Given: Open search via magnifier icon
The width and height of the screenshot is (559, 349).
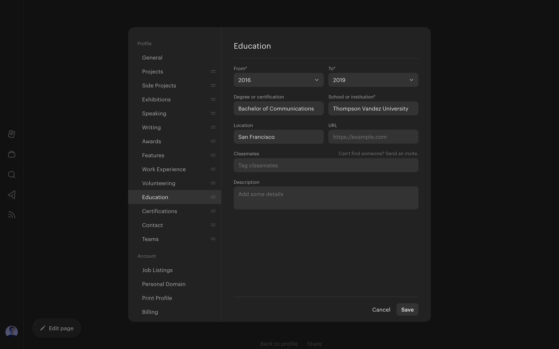Looking at the screenshot, I should [12, 174].
